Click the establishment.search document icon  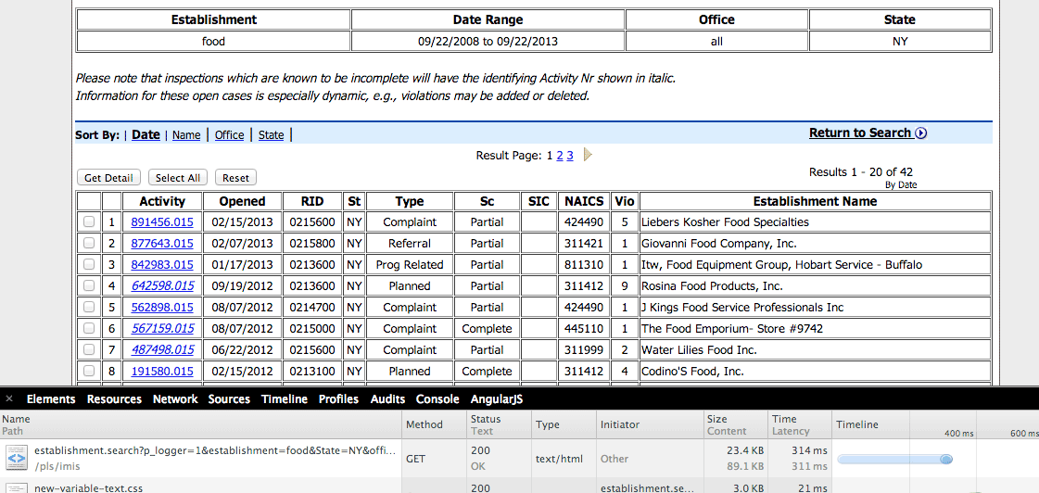(x=16, y=458)
